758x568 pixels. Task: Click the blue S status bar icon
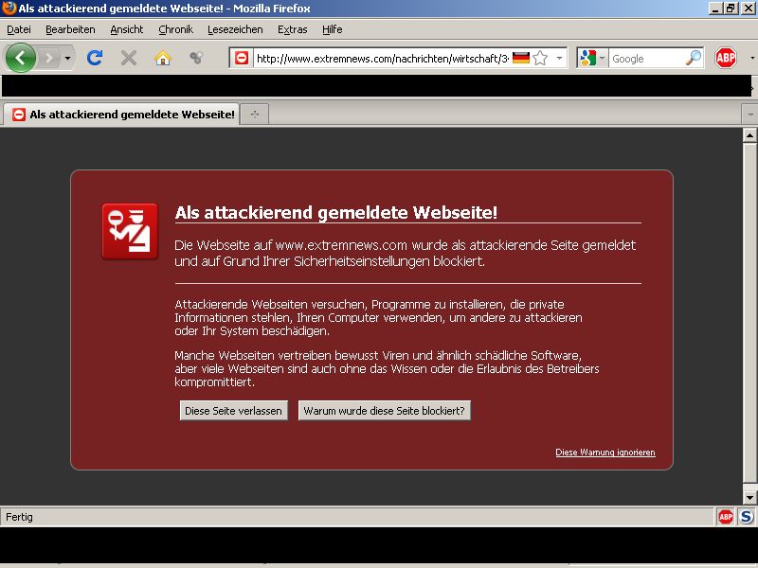point(746,517)
